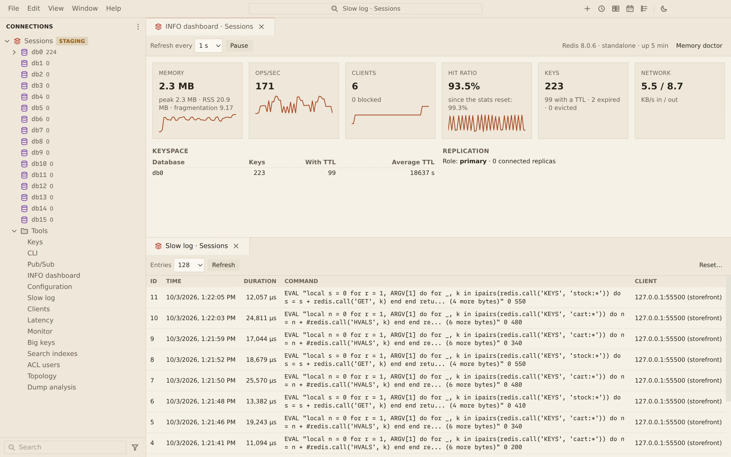Select slow log entry ID 11
This screenshot has height=457, width=731.
(436, 297)
